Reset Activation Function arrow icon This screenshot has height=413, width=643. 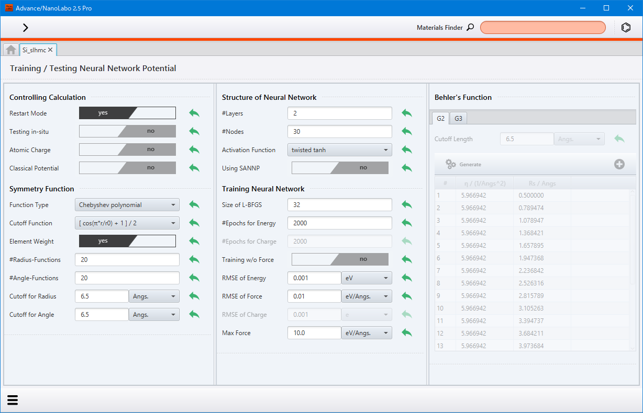point(407,150)
